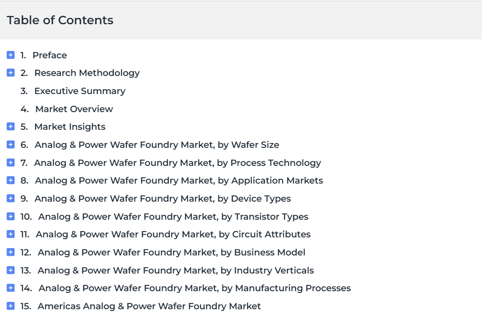Expand the by Process Technology section

coord(11,163)
